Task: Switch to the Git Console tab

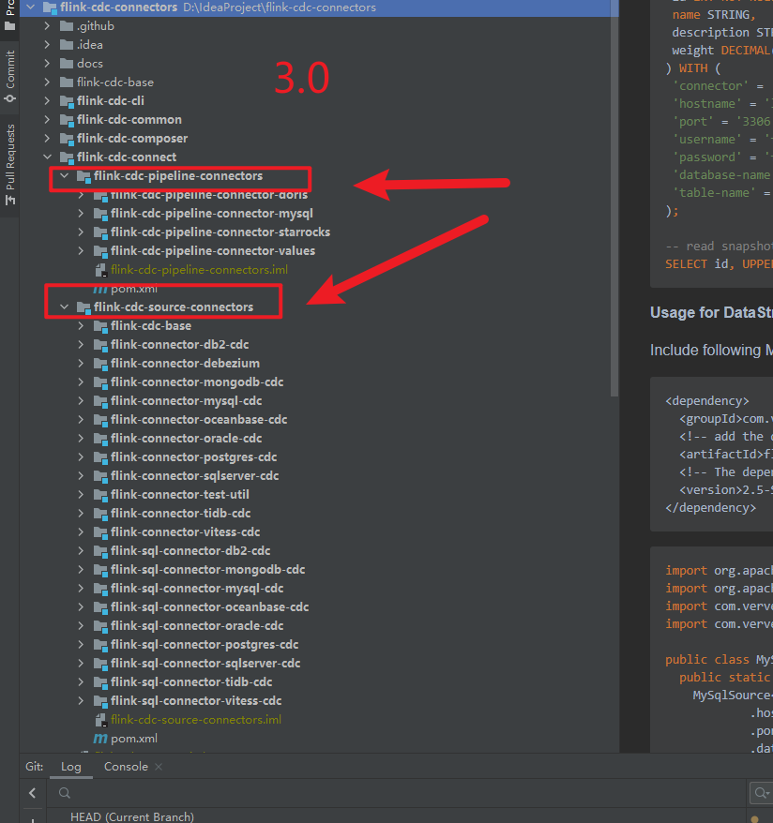Action: tap(126, 767)
